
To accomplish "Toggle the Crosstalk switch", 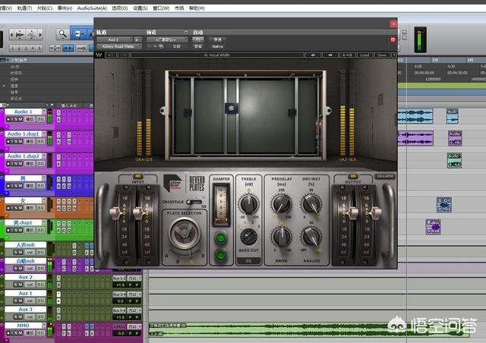I will 194,202.
